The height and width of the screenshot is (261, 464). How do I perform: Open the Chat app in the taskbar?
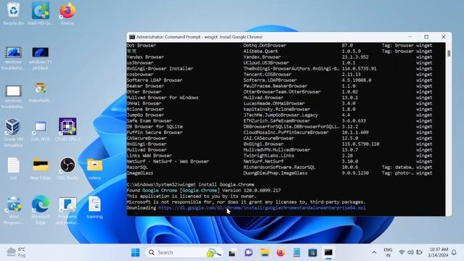249,252
